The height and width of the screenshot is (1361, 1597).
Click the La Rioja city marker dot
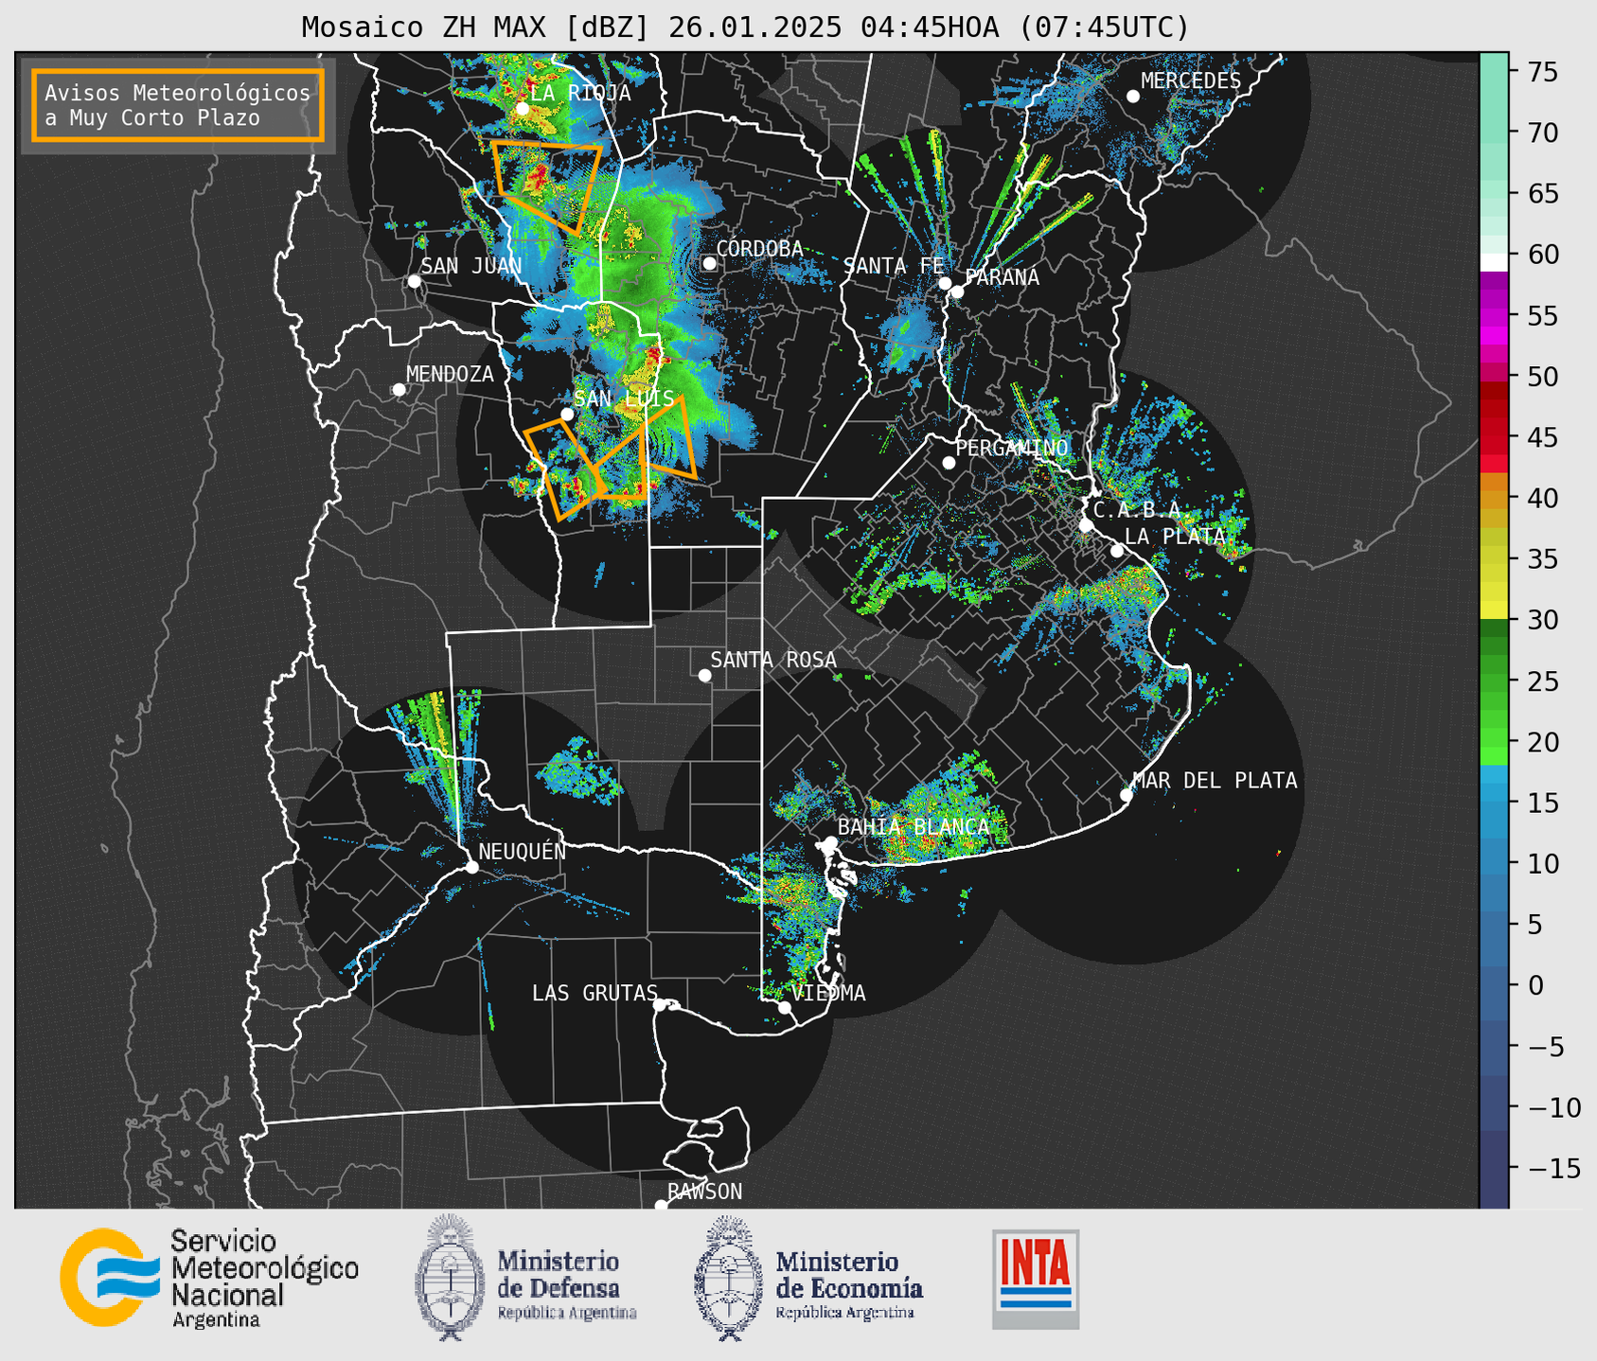coord(523,109)
